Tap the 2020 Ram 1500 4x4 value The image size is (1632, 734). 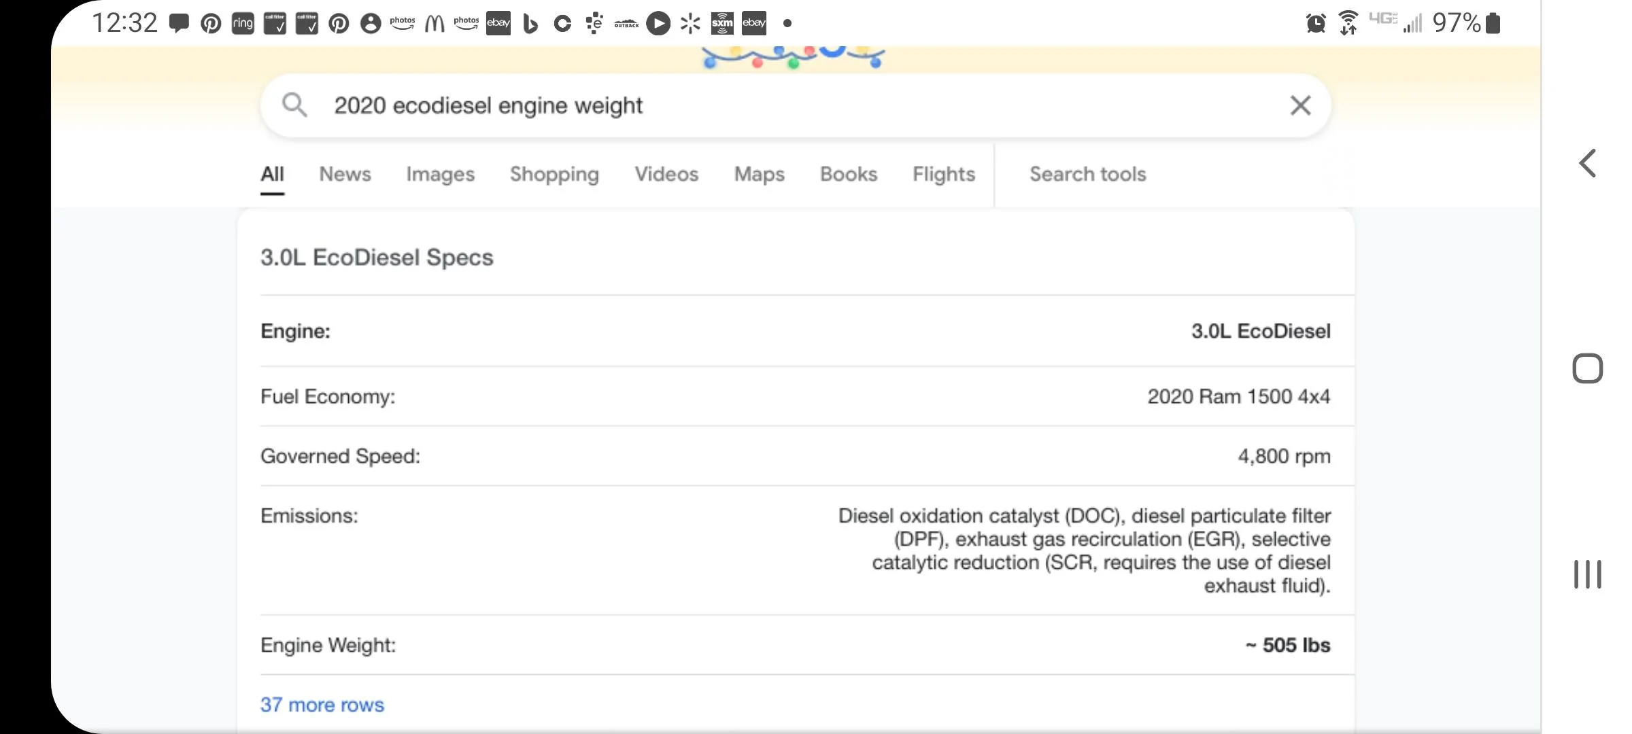[1239, 396]
